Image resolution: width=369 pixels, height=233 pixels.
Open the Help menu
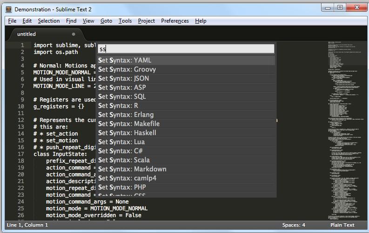click(201, 21)
